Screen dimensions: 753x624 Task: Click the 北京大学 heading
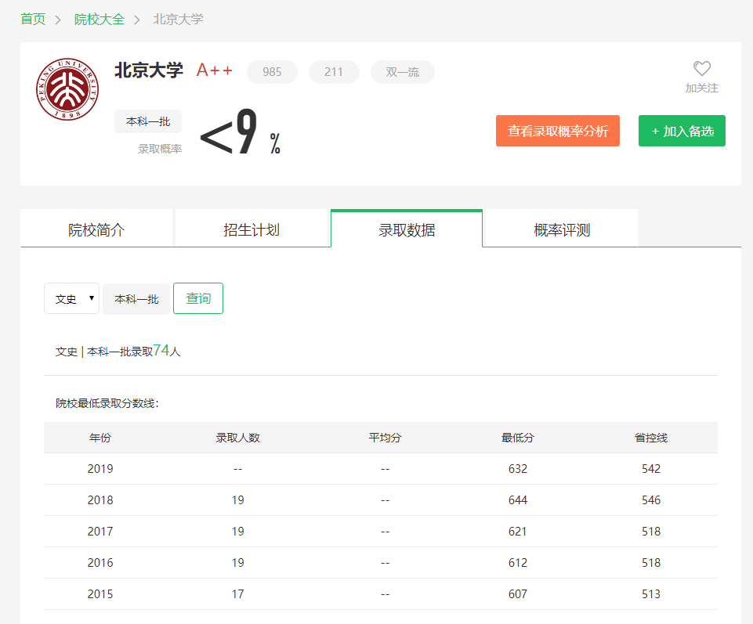[149, 70]
